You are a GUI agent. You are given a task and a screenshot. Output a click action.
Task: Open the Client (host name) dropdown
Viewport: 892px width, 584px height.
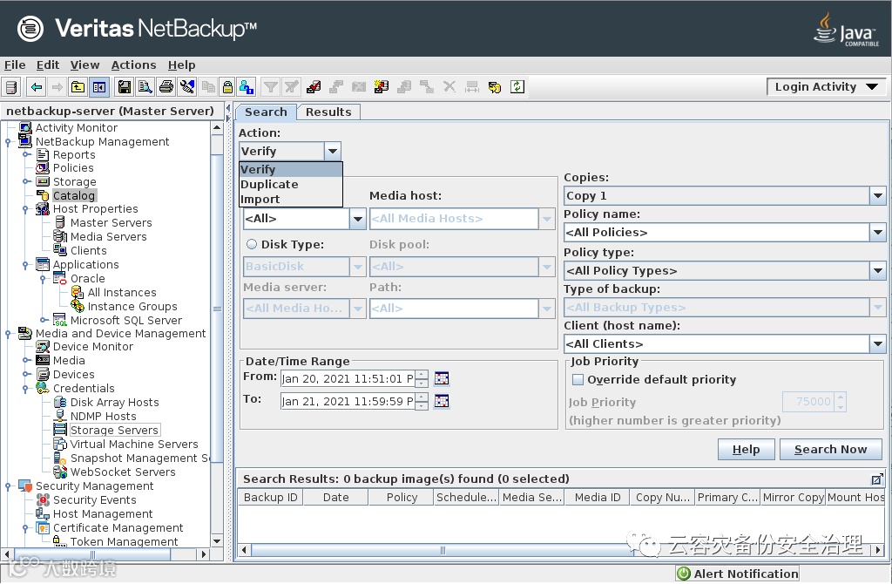pos(878,343)
